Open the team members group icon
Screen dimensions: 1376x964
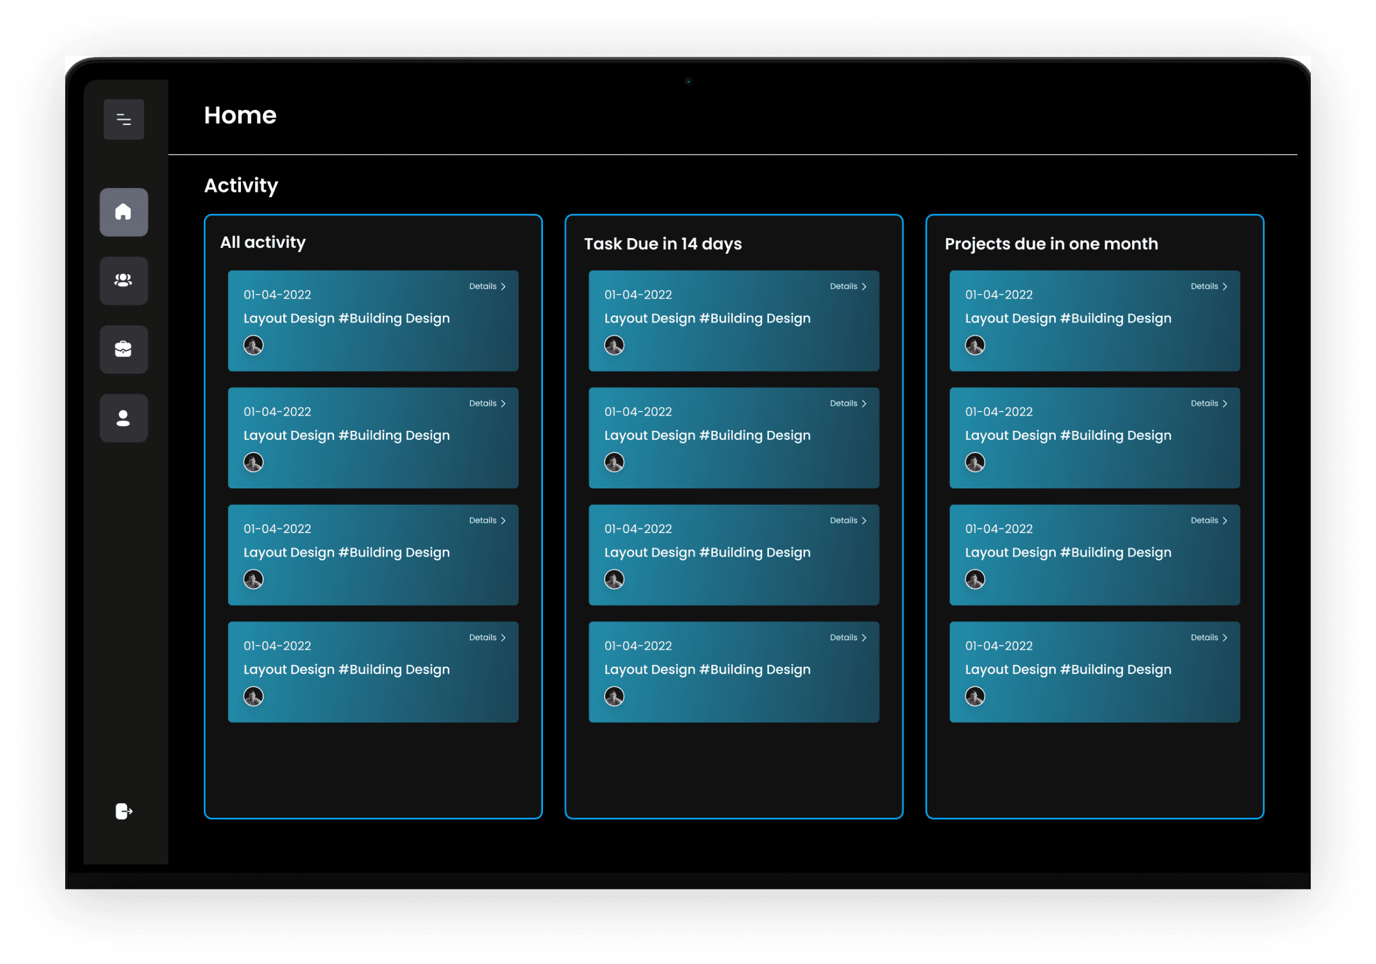pyautogui.click(x=123, y=281)
